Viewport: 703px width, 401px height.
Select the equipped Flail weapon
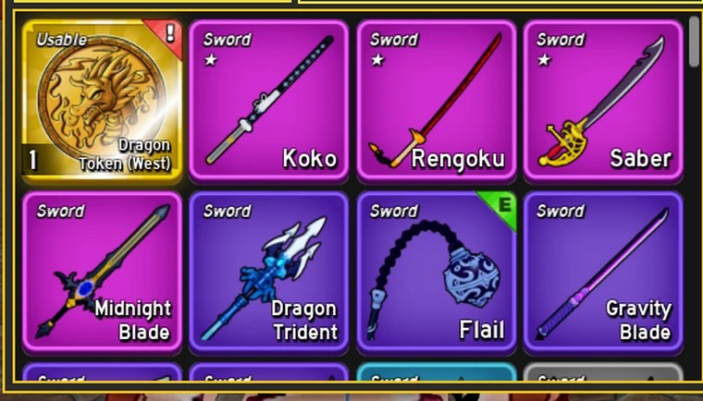[x=437, y=273]
